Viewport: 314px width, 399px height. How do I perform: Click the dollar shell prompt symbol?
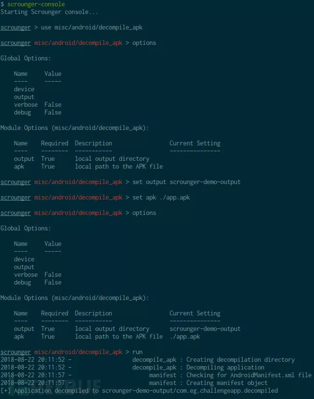[x=2, y=4]
